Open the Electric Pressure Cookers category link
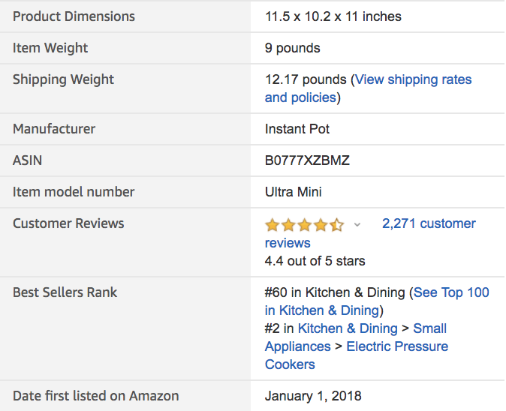506x411 pixels. [x=397, y=346]
